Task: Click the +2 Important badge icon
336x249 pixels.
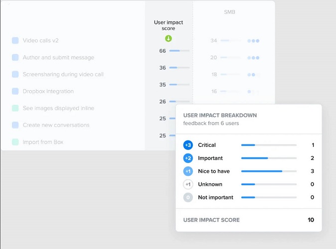Action: point(188,158)
